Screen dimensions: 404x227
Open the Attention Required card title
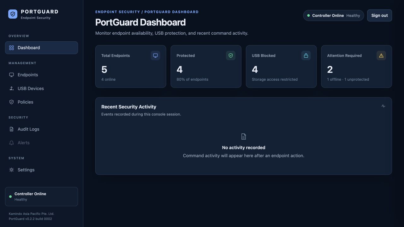[x=344, y=55]
